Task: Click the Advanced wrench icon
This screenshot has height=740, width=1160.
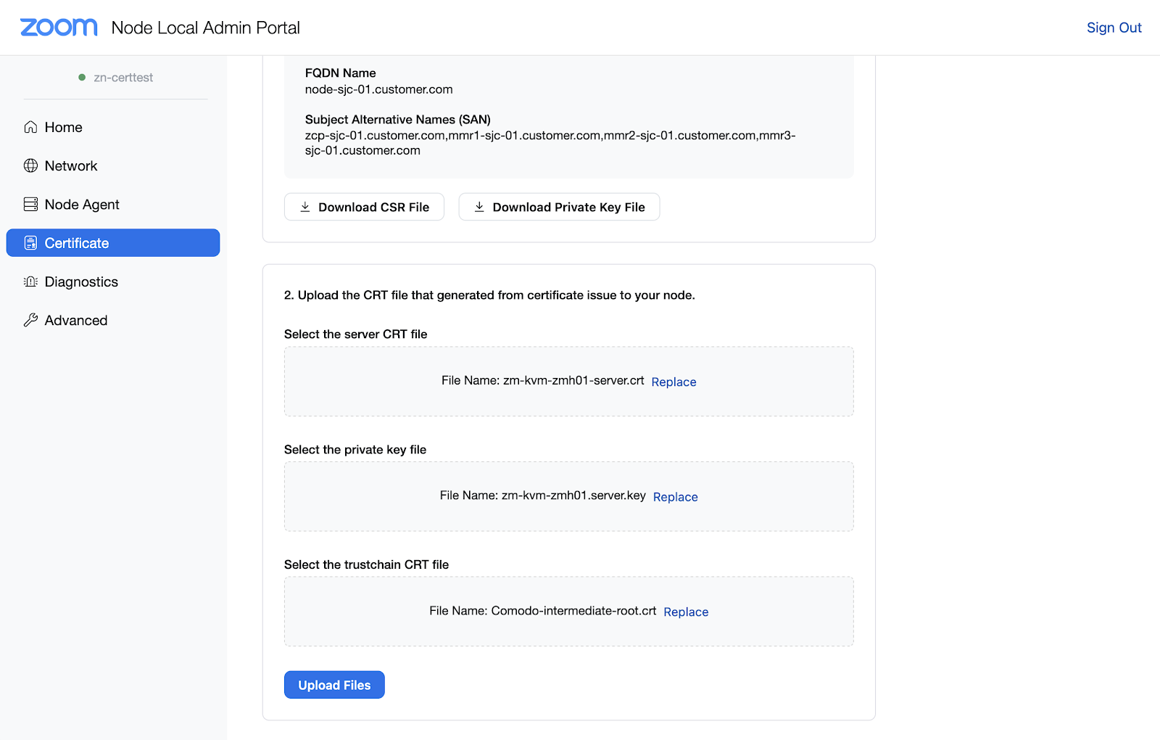Action: coord(30,320)
